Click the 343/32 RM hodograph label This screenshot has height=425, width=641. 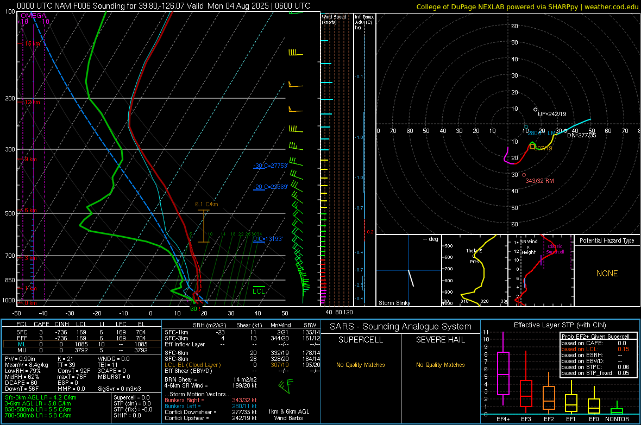[x=539, y=181]
